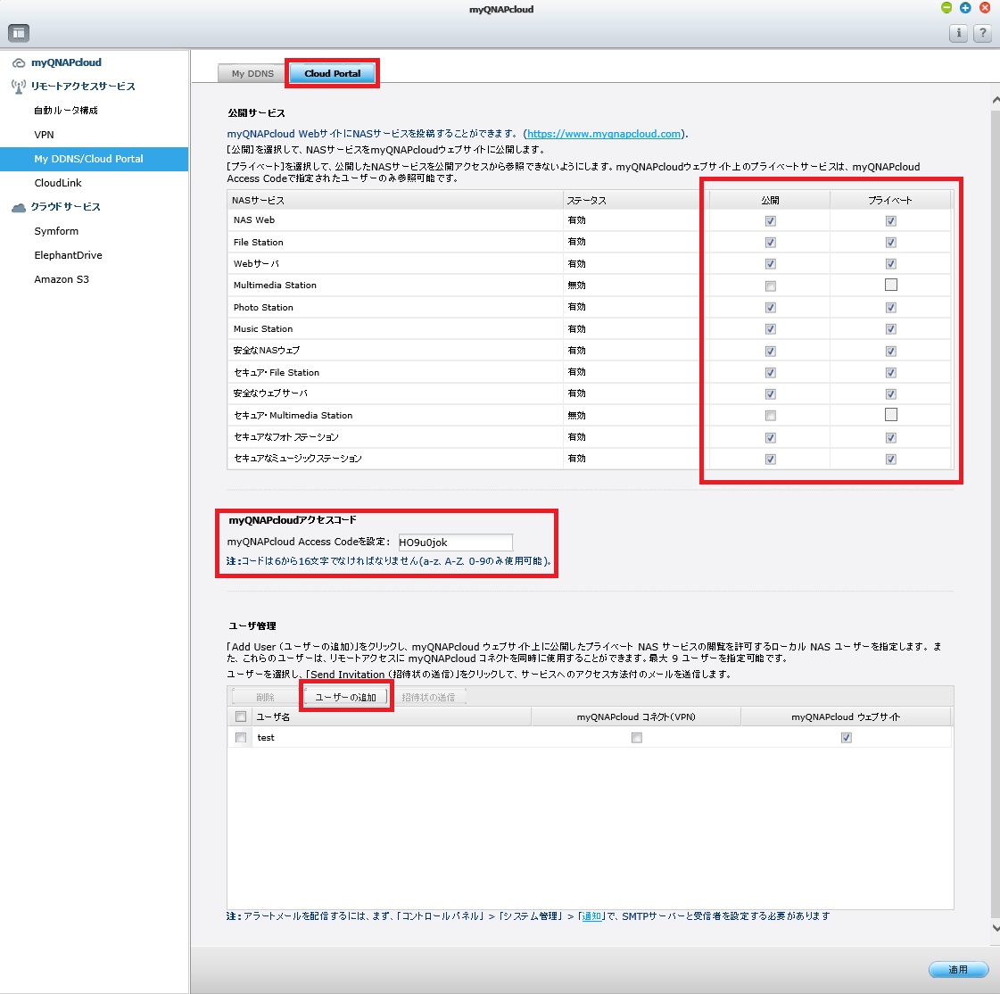Switch to the My DDNS tab
Viewport: 1000px width, 994px height.
point(252,73)
